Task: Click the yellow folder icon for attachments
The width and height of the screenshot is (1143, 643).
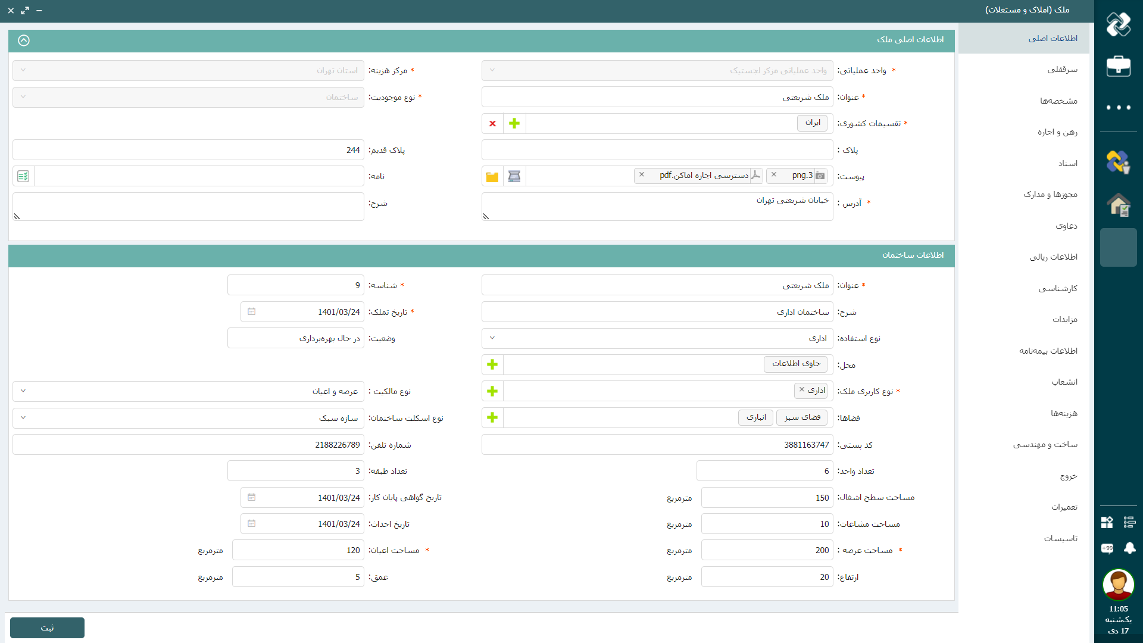Action: (492, 176)
